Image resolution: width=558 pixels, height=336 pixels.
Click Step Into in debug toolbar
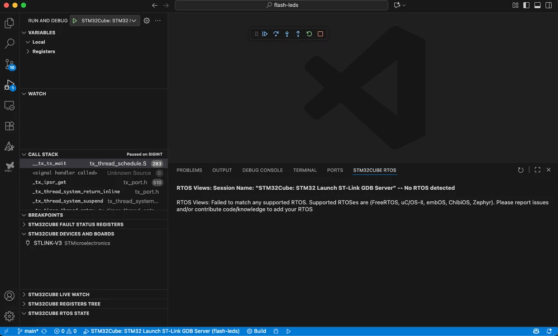pos(287,34)
